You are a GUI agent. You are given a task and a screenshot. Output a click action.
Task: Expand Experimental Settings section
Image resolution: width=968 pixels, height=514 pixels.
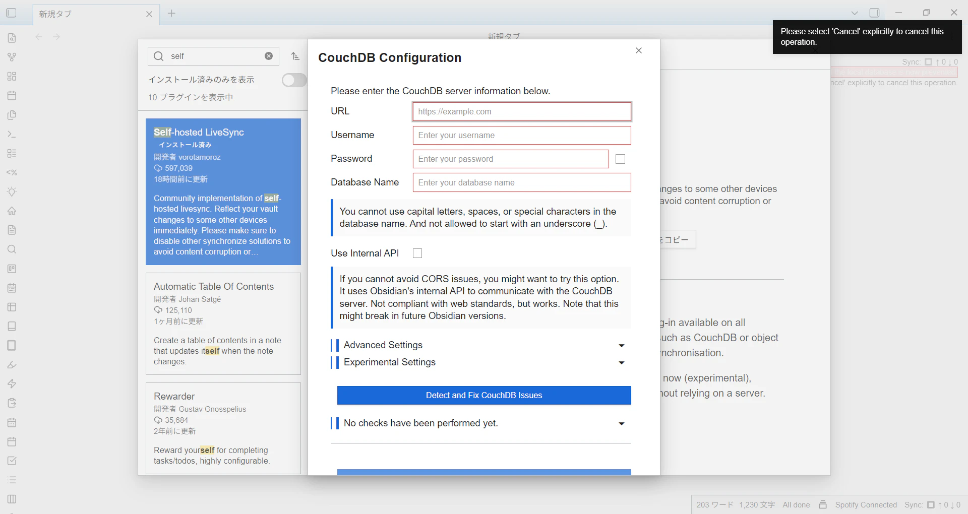[481, 362]
